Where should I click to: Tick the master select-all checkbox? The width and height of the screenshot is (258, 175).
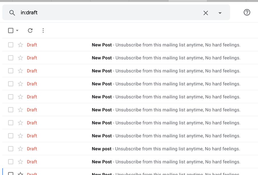click(11, 30)
